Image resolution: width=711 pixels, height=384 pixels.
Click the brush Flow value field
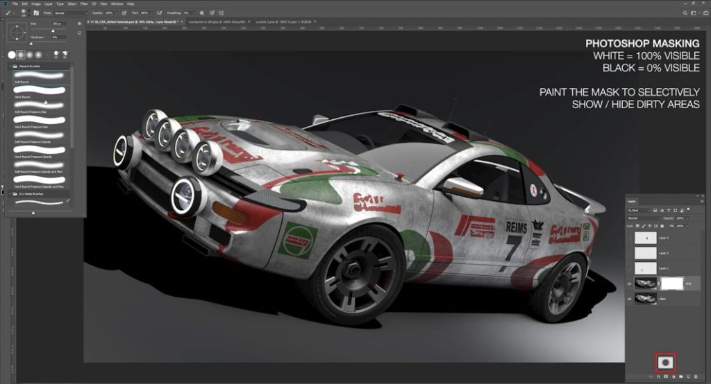146,13
